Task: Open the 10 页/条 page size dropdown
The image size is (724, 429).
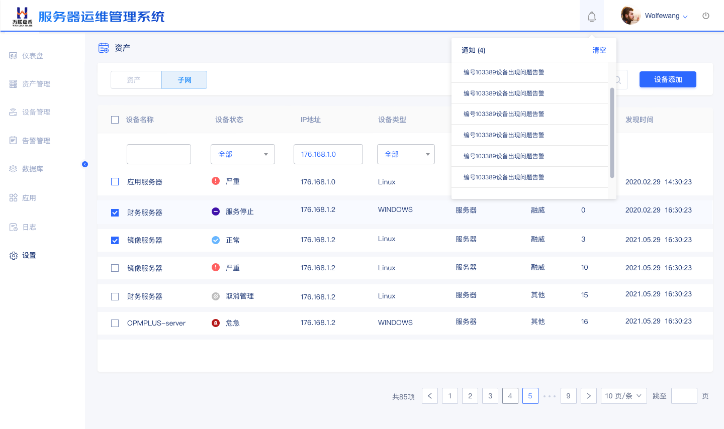Action: 623,396
